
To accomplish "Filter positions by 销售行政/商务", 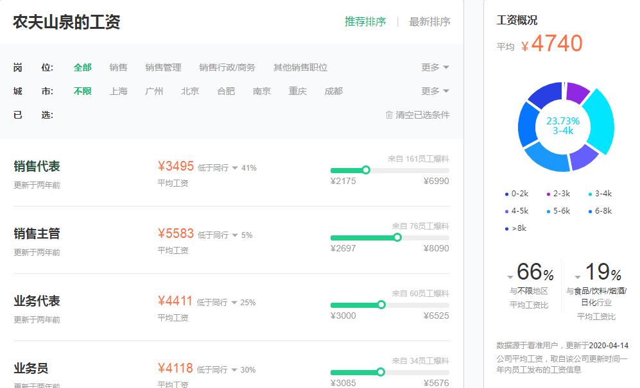I will tap(227, 67).
